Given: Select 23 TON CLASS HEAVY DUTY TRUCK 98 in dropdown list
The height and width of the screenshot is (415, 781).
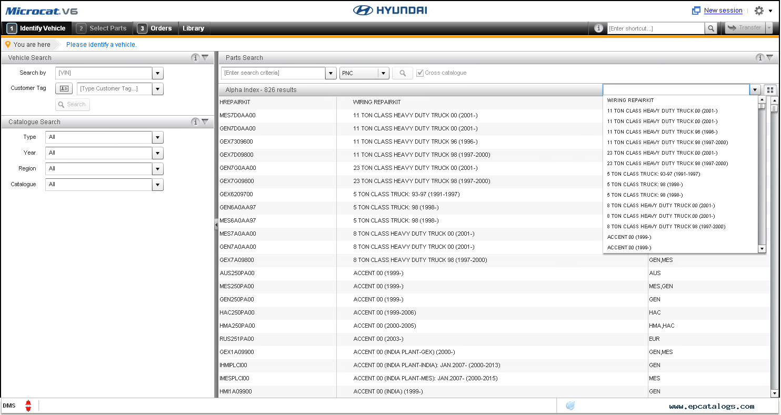Looking at the screenshot, I should click(667, 164).
